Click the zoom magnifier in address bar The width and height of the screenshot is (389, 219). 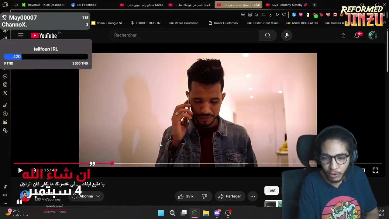[243, 15]
